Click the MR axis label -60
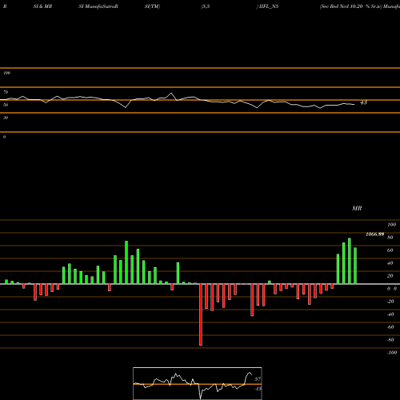The image size is (400, 400). coord(390,327)
